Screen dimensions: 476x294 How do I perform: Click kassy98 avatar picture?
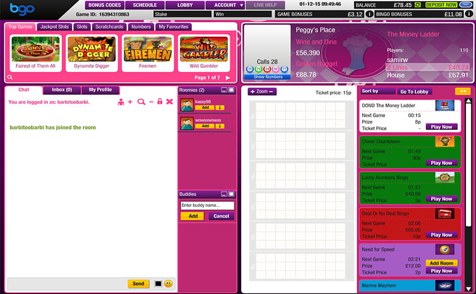(x=186, y=105)
